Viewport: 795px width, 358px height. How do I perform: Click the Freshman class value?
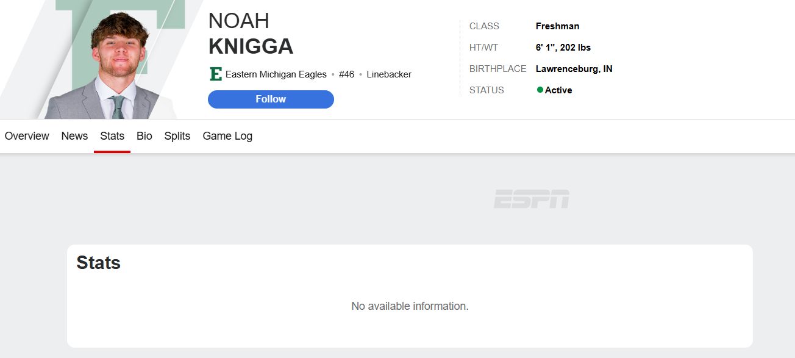(x=557, y=26)
